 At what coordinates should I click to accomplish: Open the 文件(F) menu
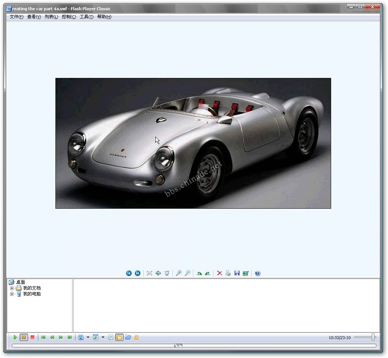16,17
